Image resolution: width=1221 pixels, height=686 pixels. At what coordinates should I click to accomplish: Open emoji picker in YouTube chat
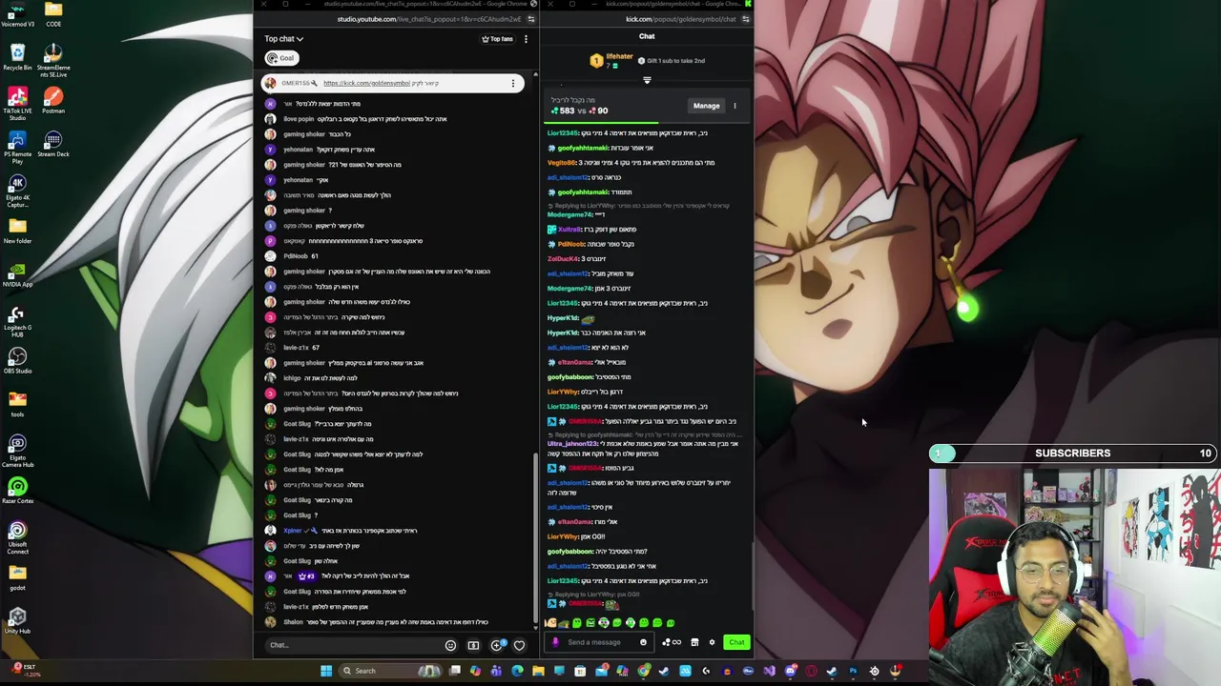(x=450, y=645)
